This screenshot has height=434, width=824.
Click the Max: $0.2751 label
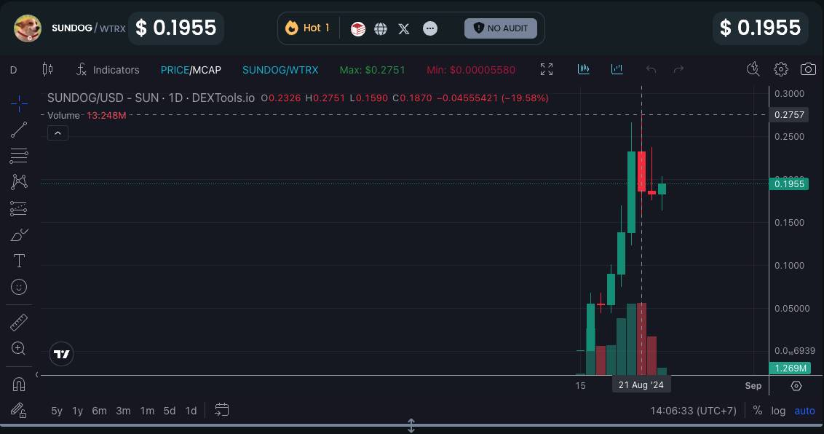tap(372, 70)
